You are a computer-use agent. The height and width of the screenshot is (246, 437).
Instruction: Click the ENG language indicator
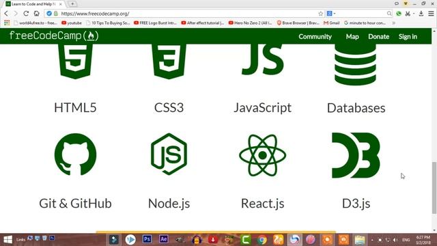406,240
